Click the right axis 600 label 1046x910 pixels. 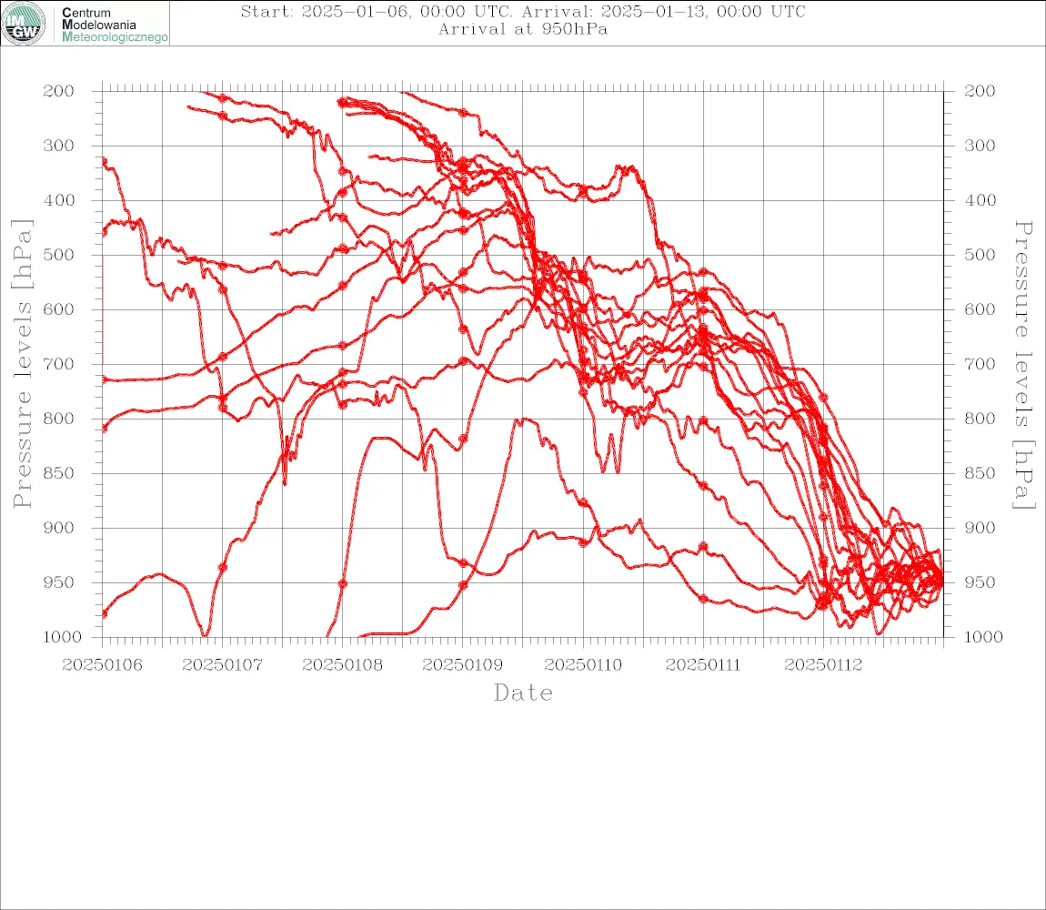[x=980, y=309]
